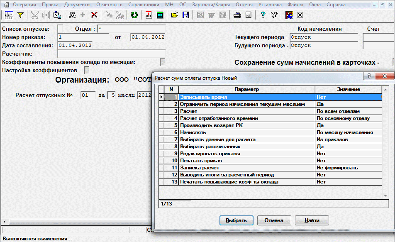Select row 'Расчет отработанного времени'

(x=270, y=118)
